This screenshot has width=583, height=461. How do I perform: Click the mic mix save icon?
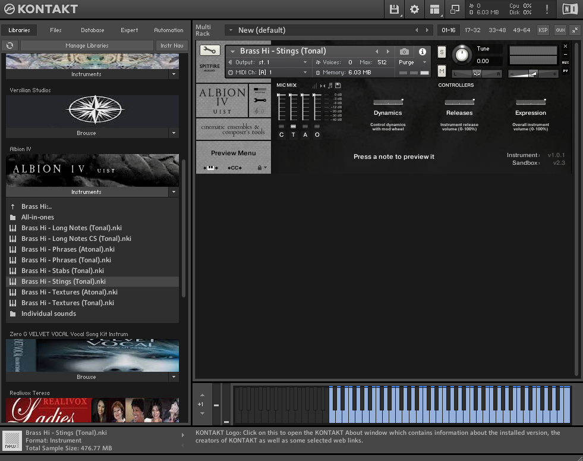tap(338, 86)
